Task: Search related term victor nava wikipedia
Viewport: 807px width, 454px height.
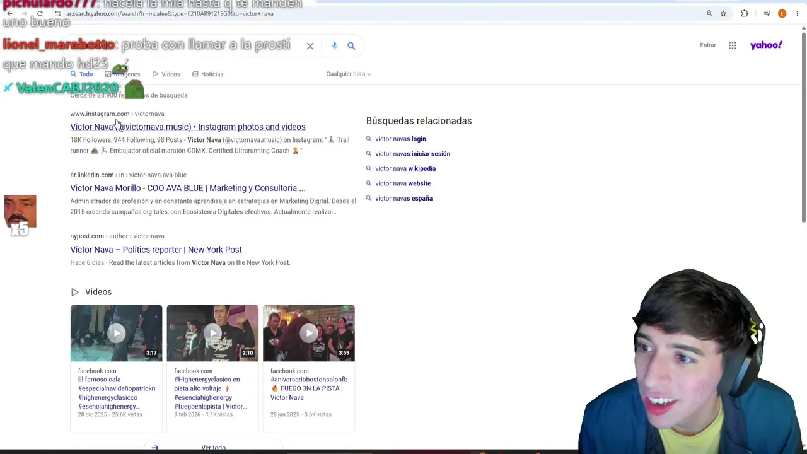Action: pyautogui.click(x=405, y=168)
